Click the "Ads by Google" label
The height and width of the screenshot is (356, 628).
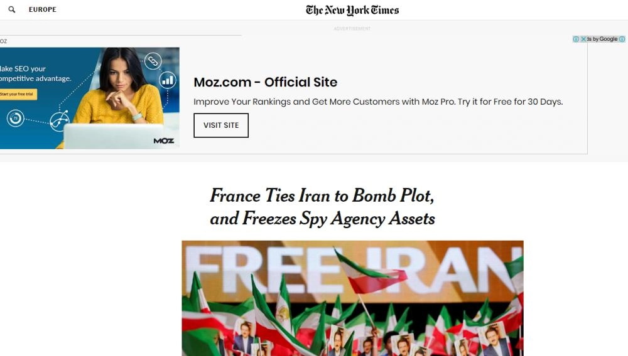click(x=604, y=39)
